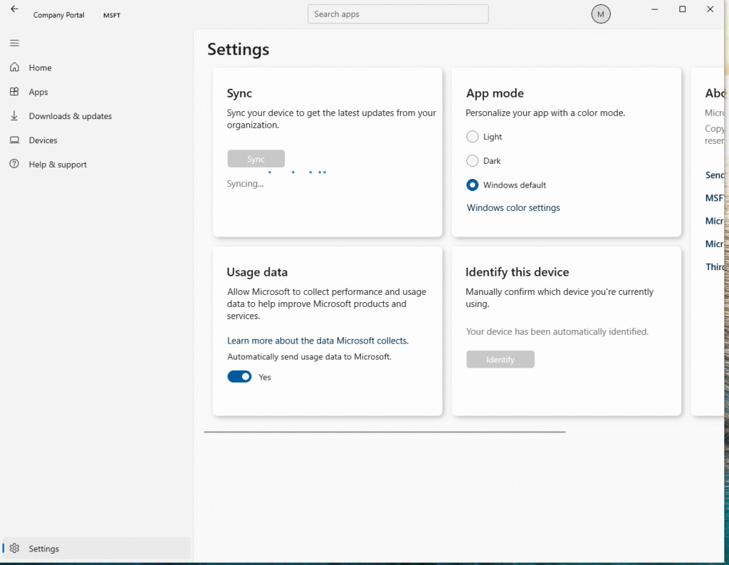Open Learn more about data Microsoft collects
Screen dimensions: 729x565
[x=318, y=341]
